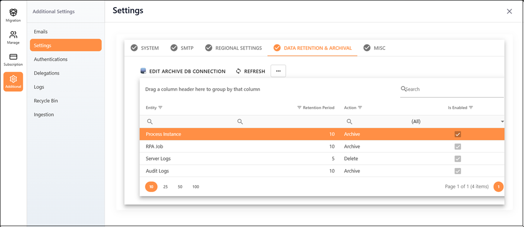Toggle the Server Logs enabled checkbox
524x227 pixels.
click(458, 159)
